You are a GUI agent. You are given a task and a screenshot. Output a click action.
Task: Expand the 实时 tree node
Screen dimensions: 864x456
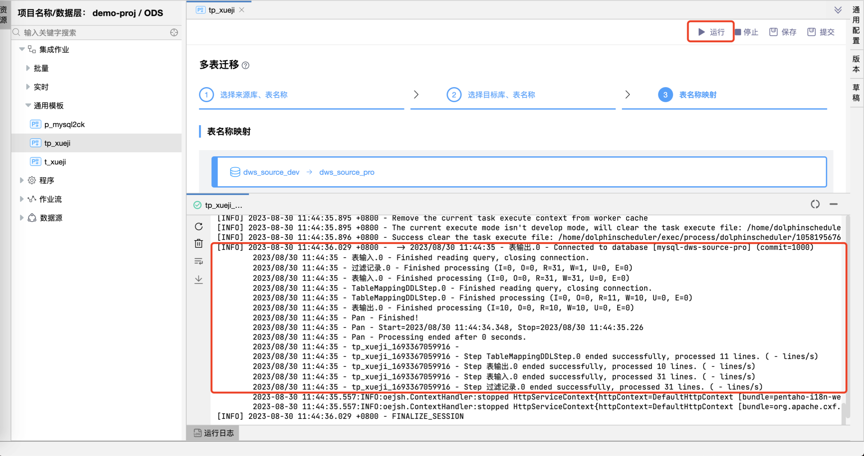click(28, 87)
